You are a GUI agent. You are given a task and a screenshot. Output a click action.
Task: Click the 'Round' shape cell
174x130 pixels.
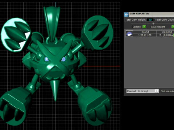pos(145,32)
